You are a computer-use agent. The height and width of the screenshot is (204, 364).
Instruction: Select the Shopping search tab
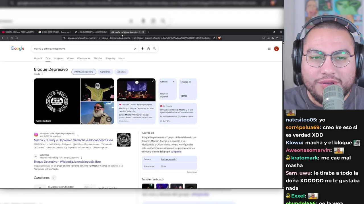(110, 58)
